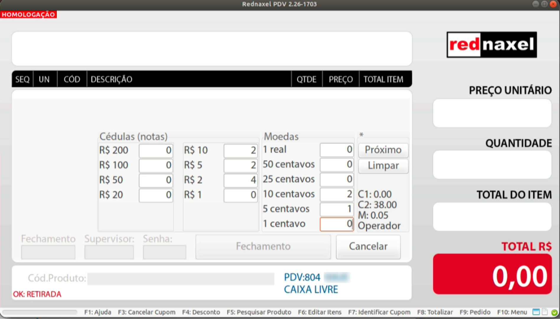Click the Limpar button

point(383,166)
